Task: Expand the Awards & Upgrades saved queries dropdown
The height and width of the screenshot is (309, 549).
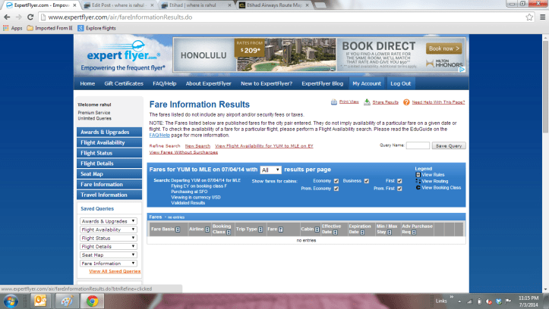Action: (x=108, y=221)
